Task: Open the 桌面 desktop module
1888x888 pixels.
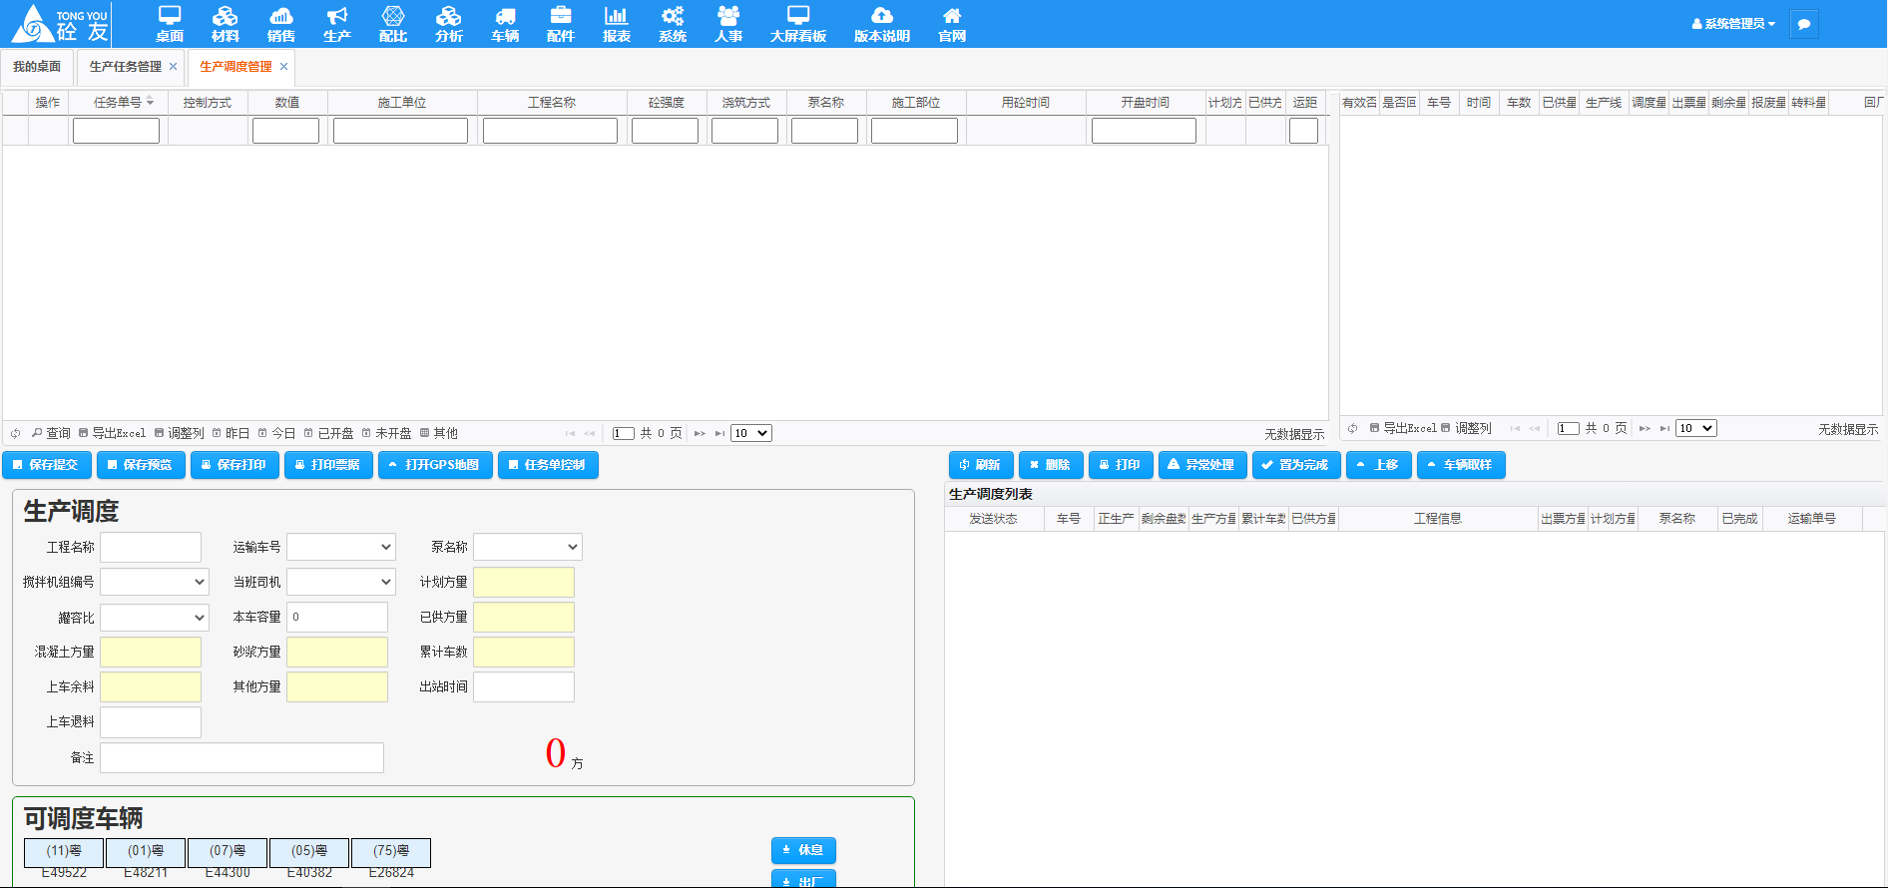Action: 170,24
